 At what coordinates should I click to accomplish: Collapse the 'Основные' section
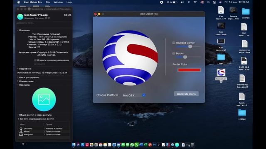pyautogui.click(x=17, y=30)
